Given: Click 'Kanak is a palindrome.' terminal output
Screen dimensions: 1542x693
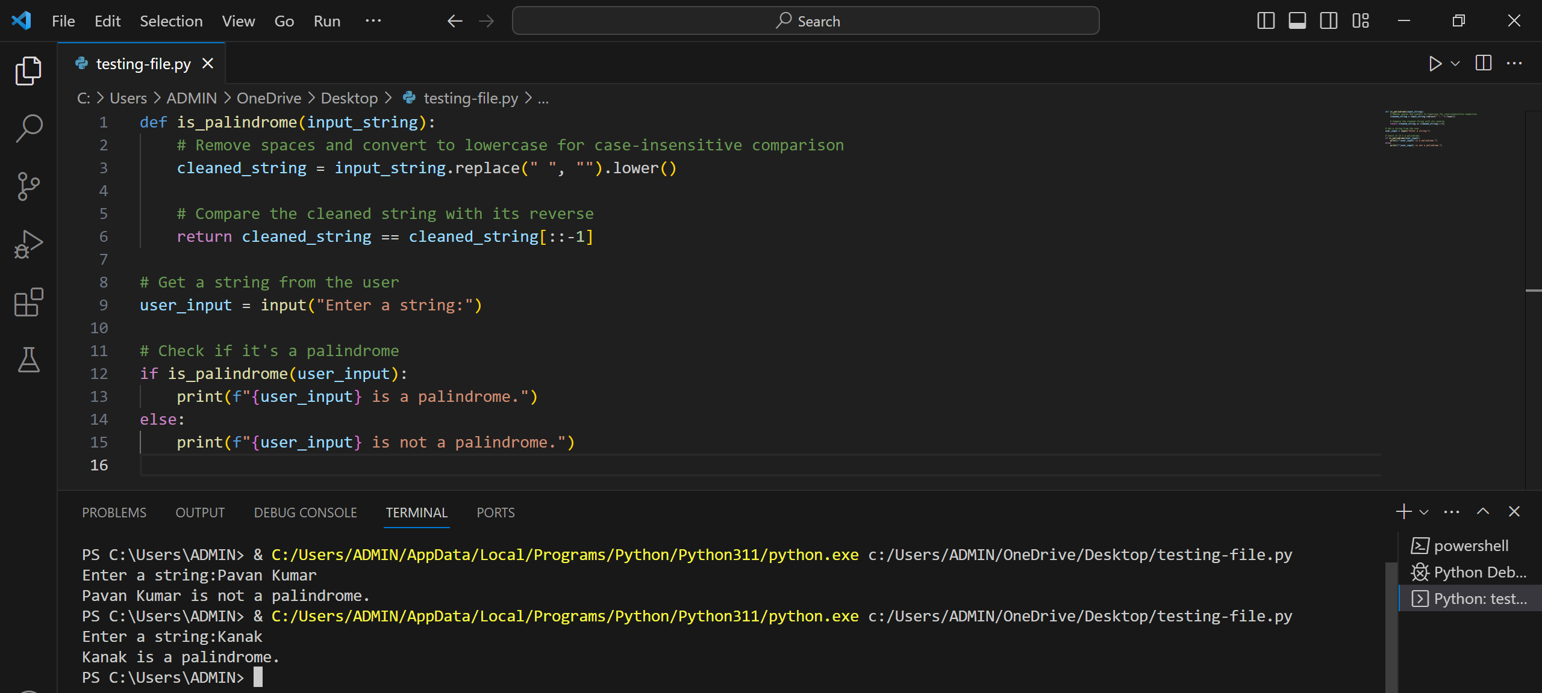Looking at the screenshot, I should [x=181, y=657].
